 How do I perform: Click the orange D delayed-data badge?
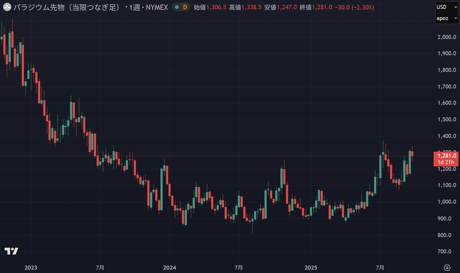click(x=185, y=7)
